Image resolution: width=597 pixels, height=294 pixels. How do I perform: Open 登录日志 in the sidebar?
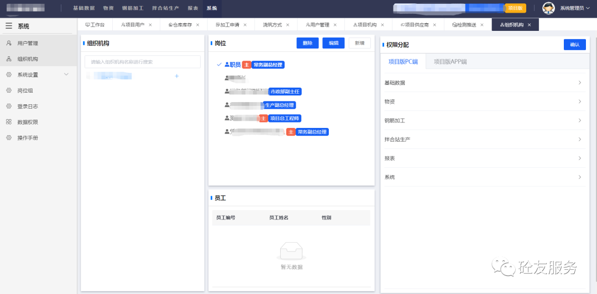click(27, 106)
